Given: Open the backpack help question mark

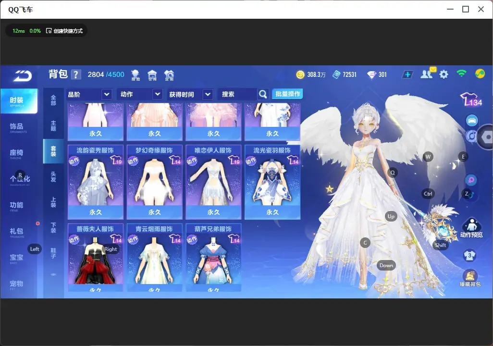Looking at the screenshot, I should (x=76, y=74).
